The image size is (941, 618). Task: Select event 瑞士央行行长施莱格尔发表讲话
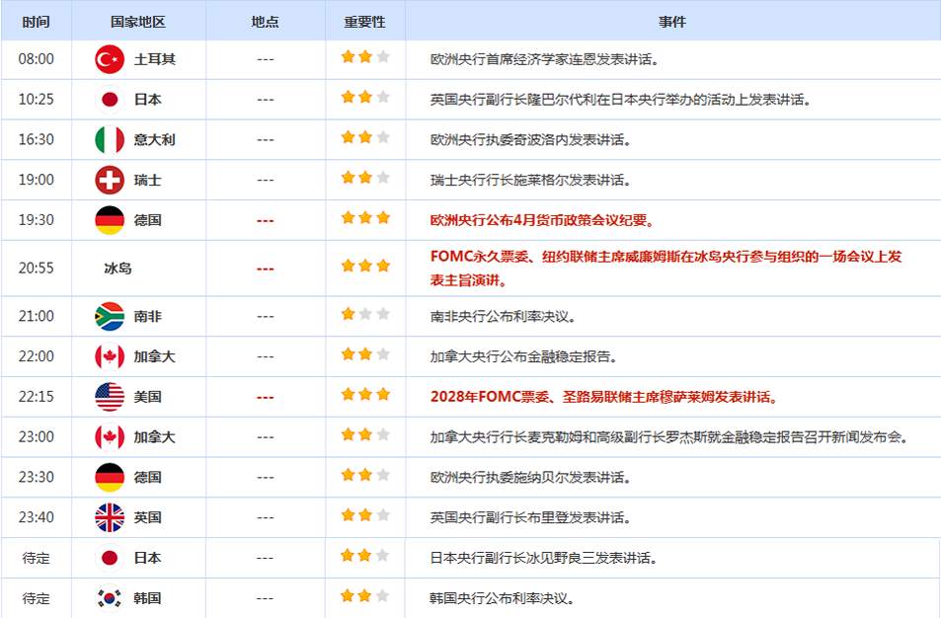click(531, 180)
